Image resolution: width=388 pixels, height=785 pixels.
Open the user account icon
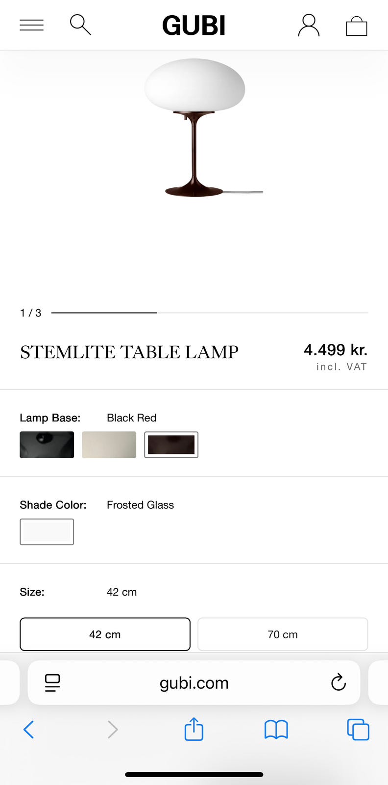coord(309,25)
